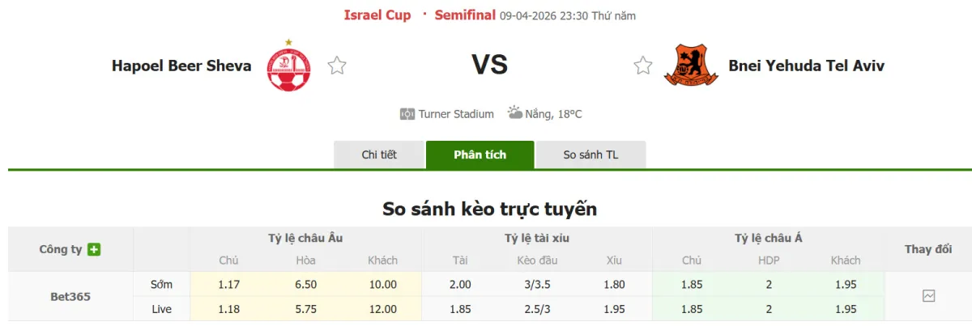This screenshot has width=972, height=326.
Task: Open the So sánh TL tab
Action: 590,155
